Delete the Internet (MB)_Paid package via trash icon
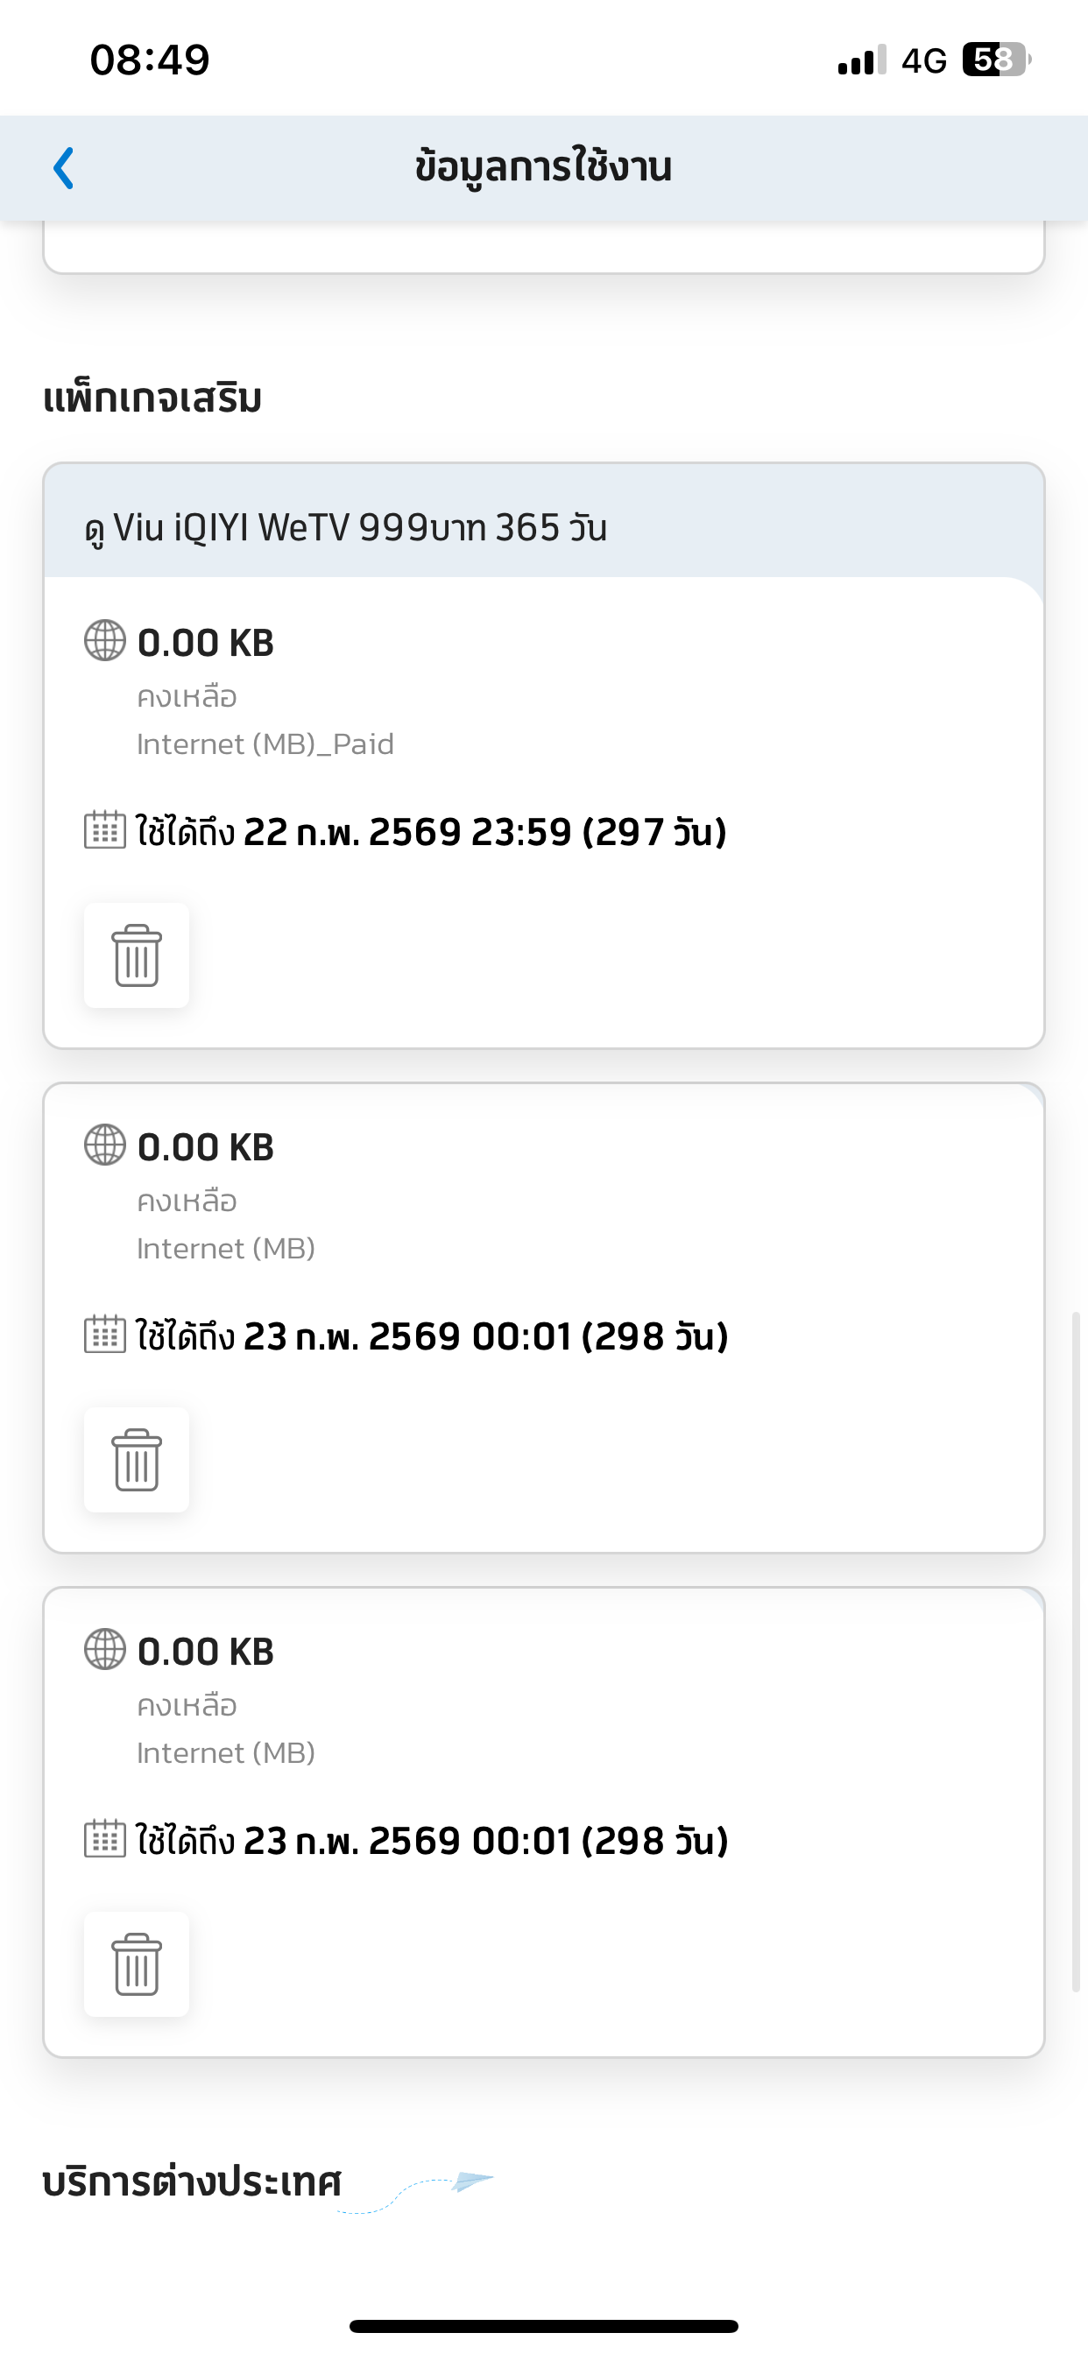This screenshot has width=1088, height=2354. pyautogui.click(x=137, y=955)
